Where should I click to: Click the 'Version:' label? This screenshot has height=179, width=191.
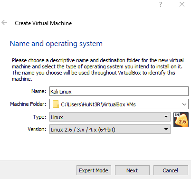click(37, 129)
